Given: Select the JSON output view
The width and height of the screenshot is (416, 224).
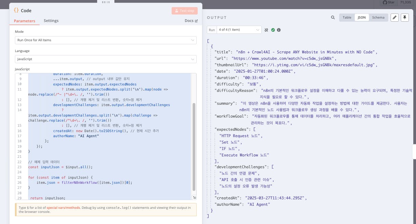Looking at the screenshot, I should point(362,18).
